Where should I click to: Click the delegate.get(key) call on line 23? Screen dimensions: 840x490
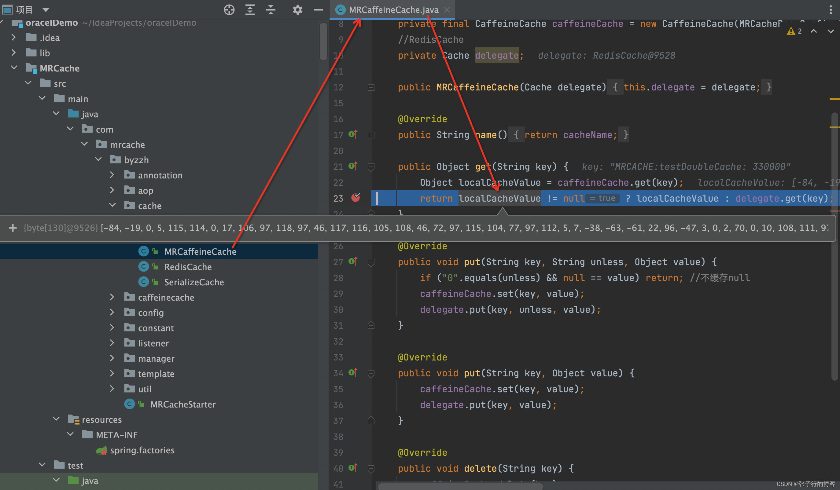coord(782,198)
